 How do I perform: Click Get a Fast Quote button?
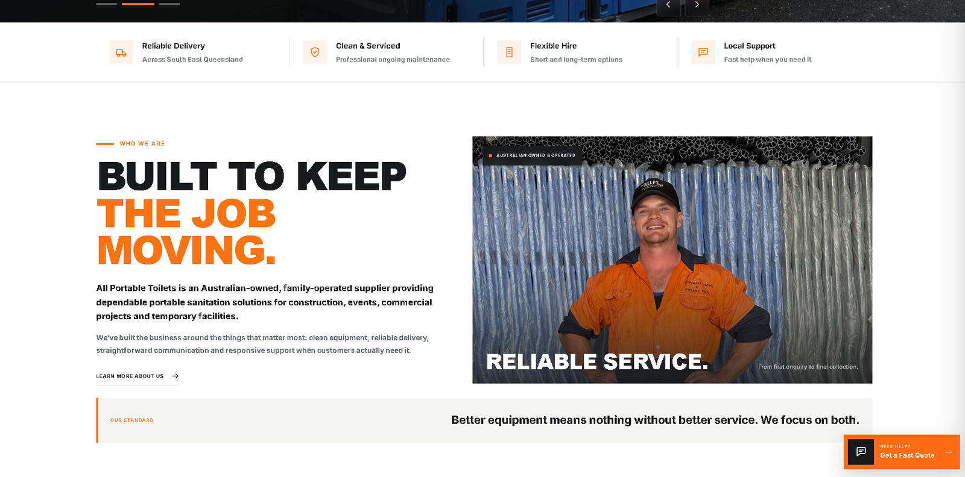click(902, 452)
